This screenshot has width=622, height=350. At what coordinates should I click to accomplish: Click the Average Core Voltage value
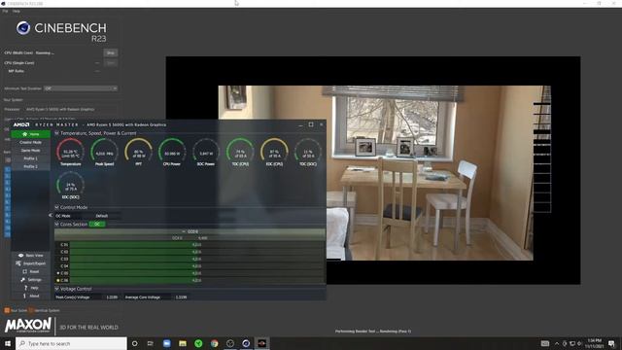[181, 297]
